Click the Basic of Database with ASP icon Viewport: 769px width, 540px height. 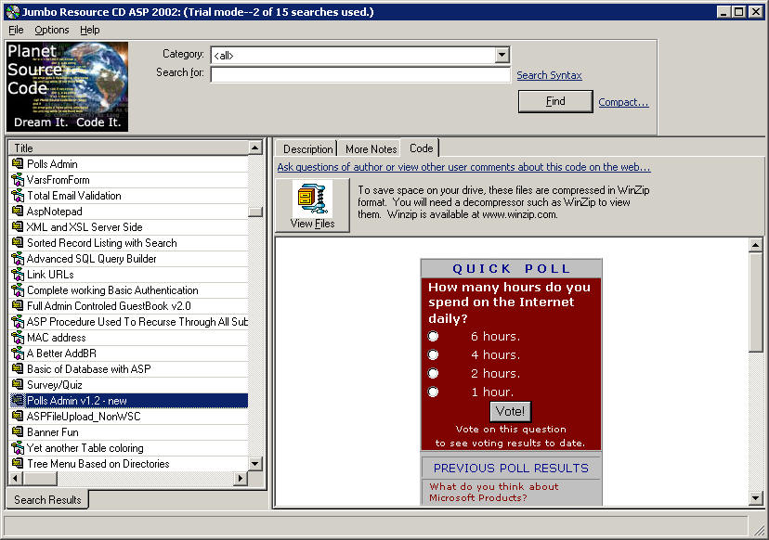tap(18, 369)
